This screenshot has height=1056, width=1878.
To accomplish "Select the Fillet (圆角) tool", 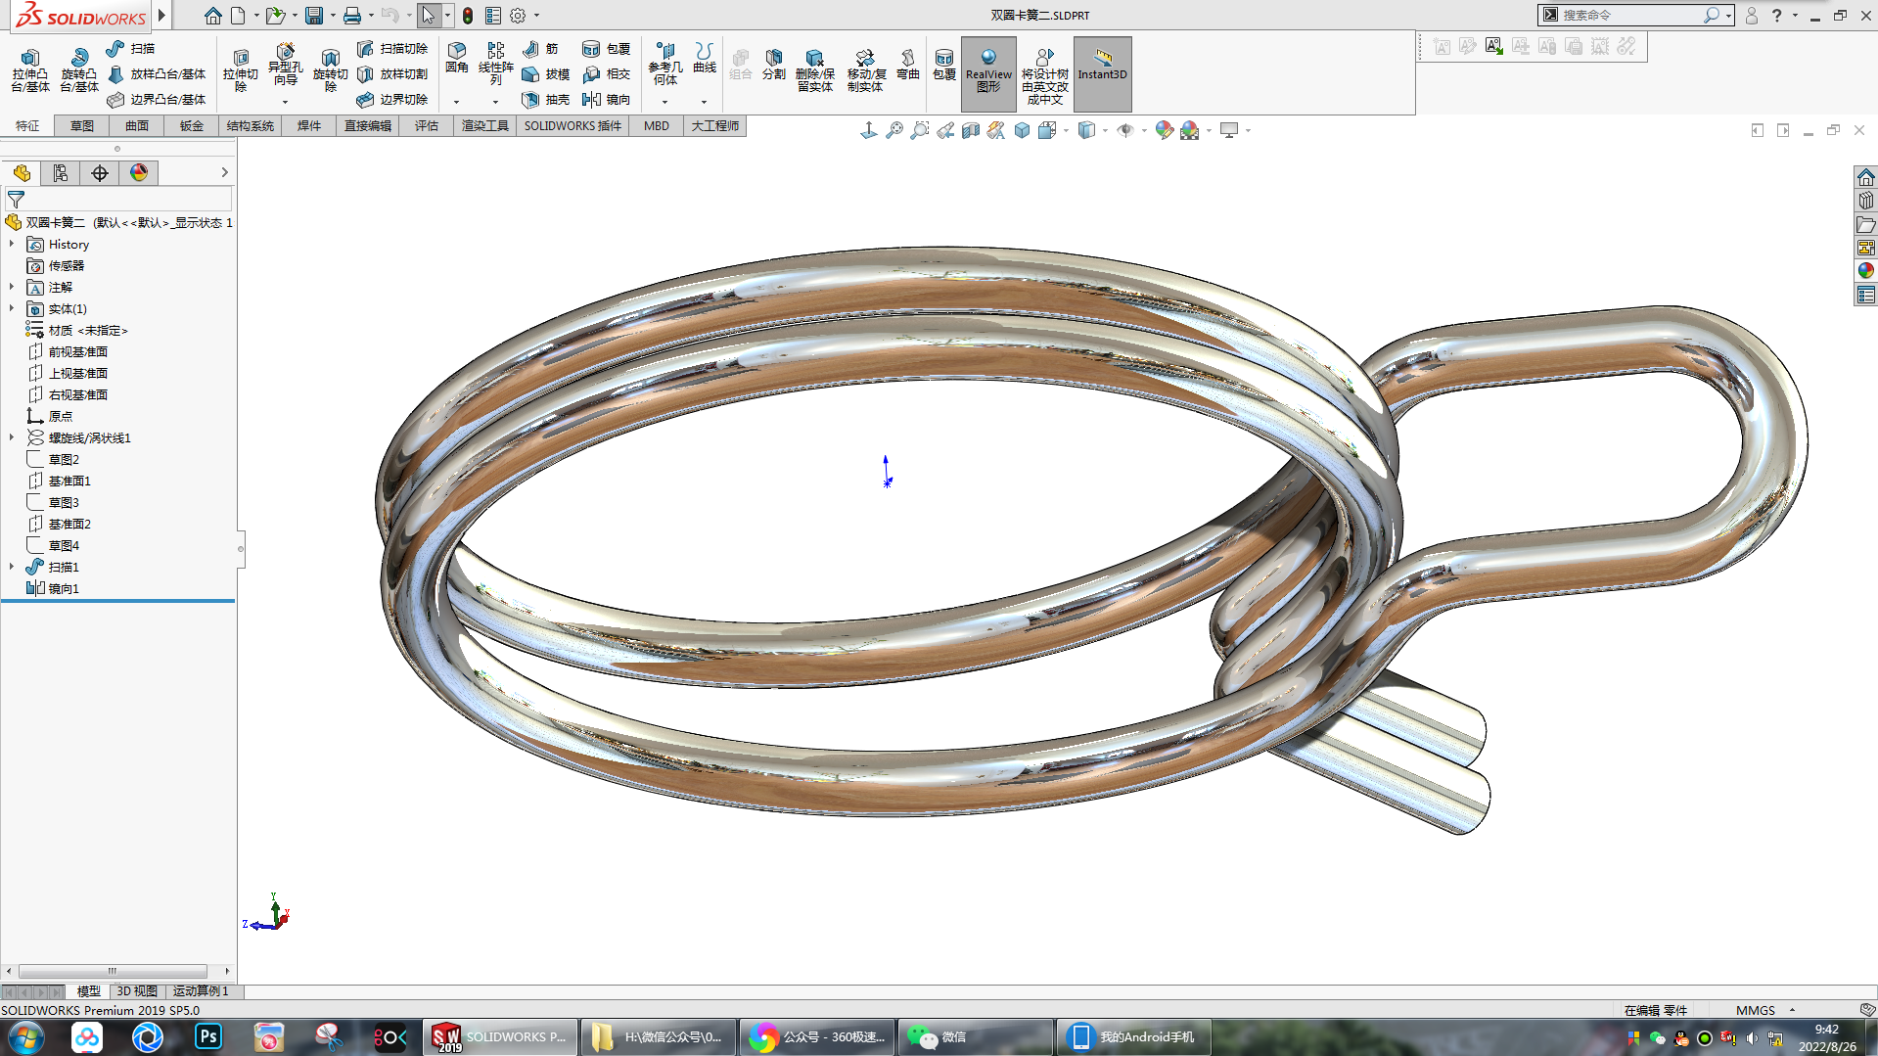I will pyautogui.click(x=456, y=58).
